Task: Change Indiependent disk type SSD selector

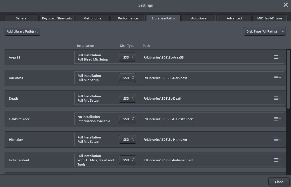Action: tap(128, 160)
